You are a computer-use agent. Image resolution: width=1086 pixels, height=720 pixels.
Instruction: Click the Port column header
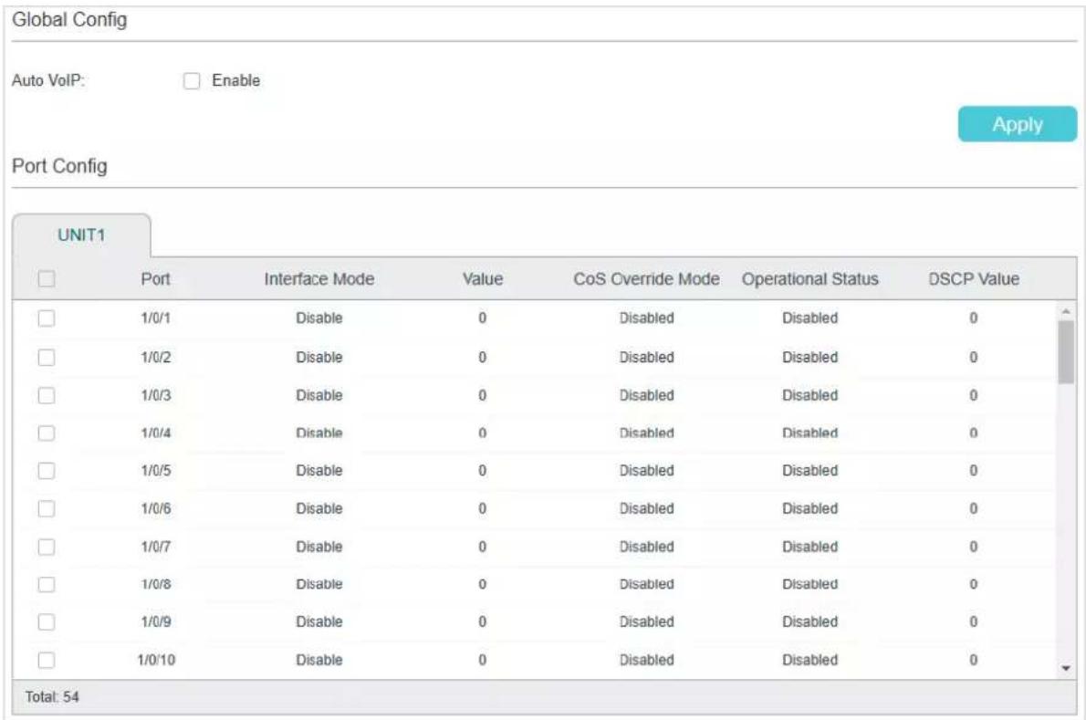[x=155, y=279]
